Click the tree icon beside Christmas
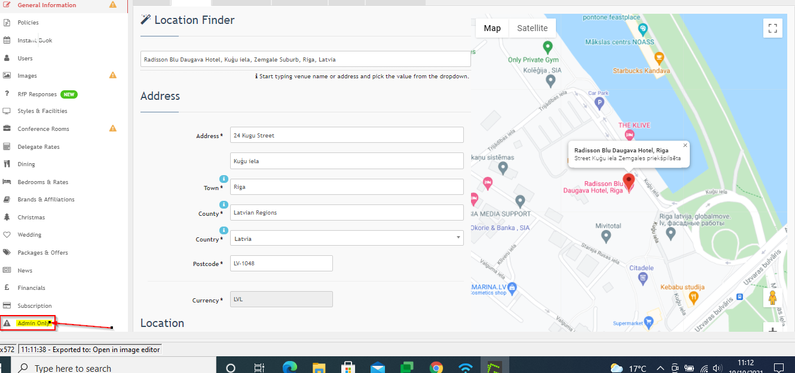The image size is (795, 373). [7, 217]
